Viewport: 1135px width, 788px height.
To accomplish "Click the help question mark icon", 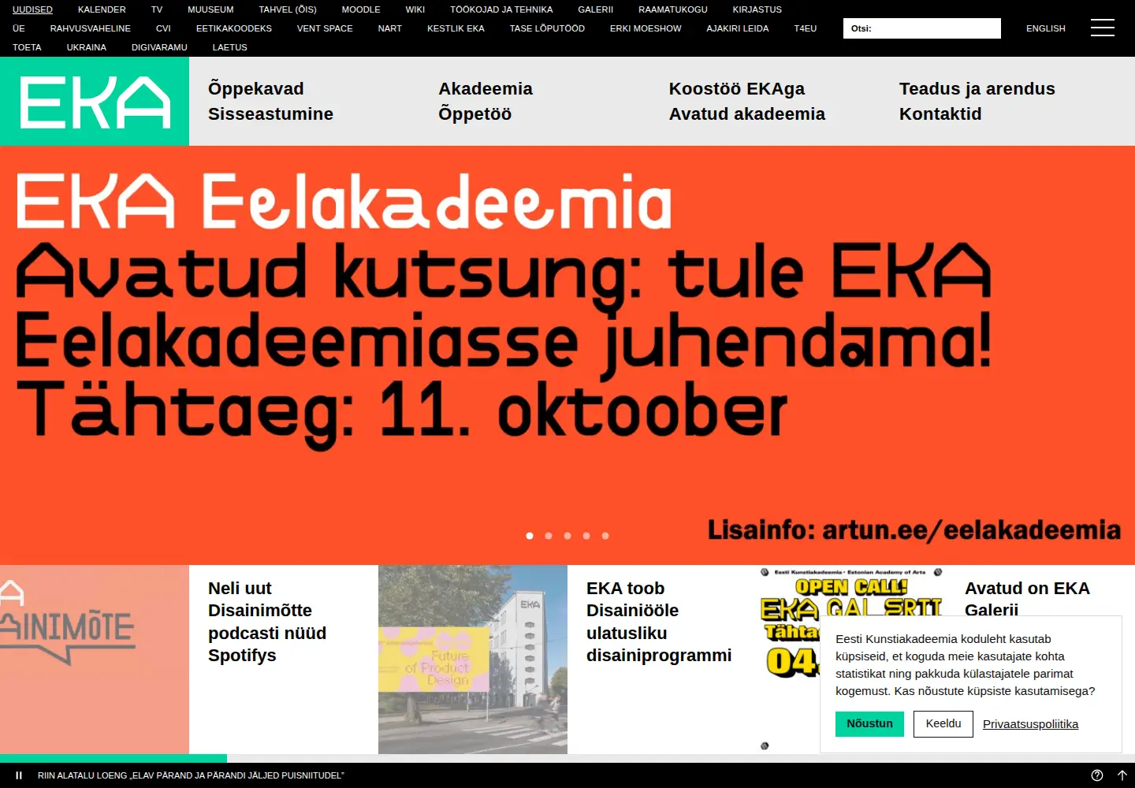I will click(x=1096, y=775).
